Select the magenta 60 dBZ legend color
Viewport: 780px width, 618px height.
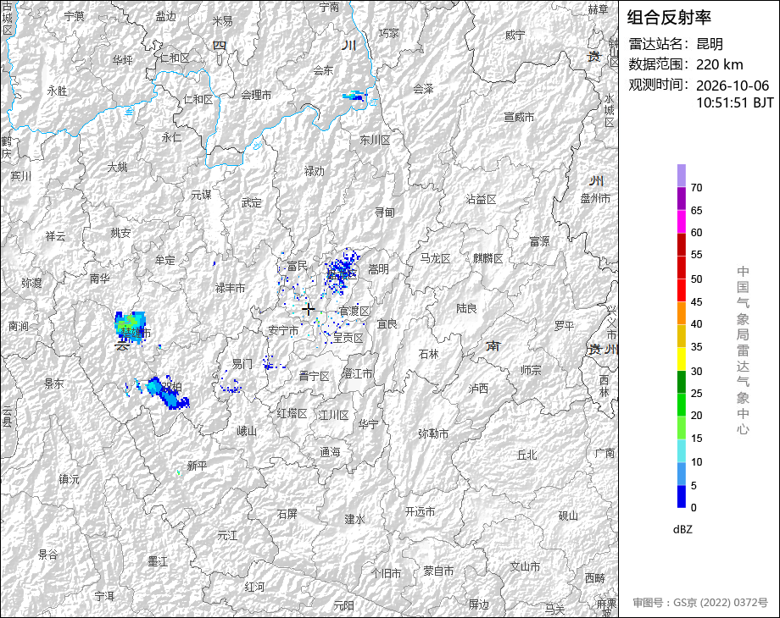pyautogui.click(x=681, y=222)
